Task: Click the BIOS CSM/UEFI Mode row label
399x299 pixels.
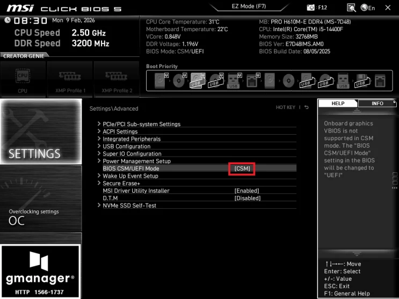Action: click(131, 169)
